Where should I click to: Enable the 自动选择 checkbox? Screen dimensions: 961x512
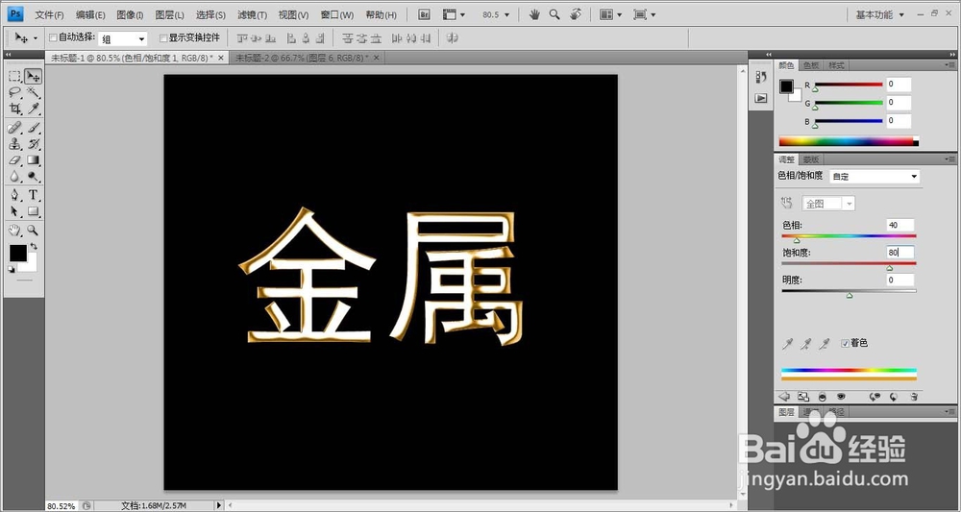[53, 38]
